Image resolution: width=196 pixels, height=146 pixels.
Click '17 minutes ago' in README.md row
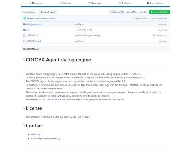pyautogui.click(x=160, y=35)
